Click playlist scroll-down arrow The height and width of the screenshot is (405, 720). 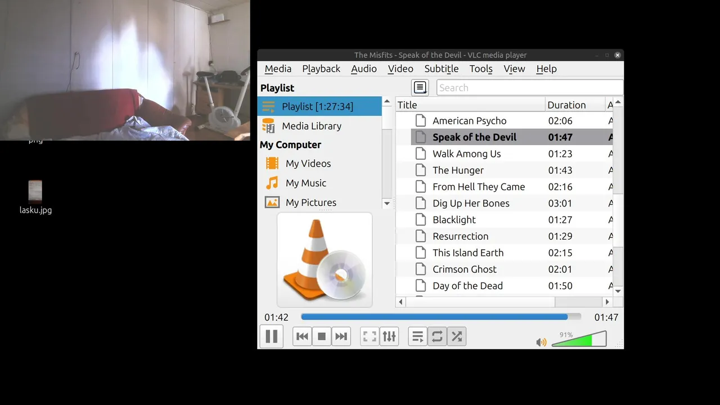pos(618,291)
